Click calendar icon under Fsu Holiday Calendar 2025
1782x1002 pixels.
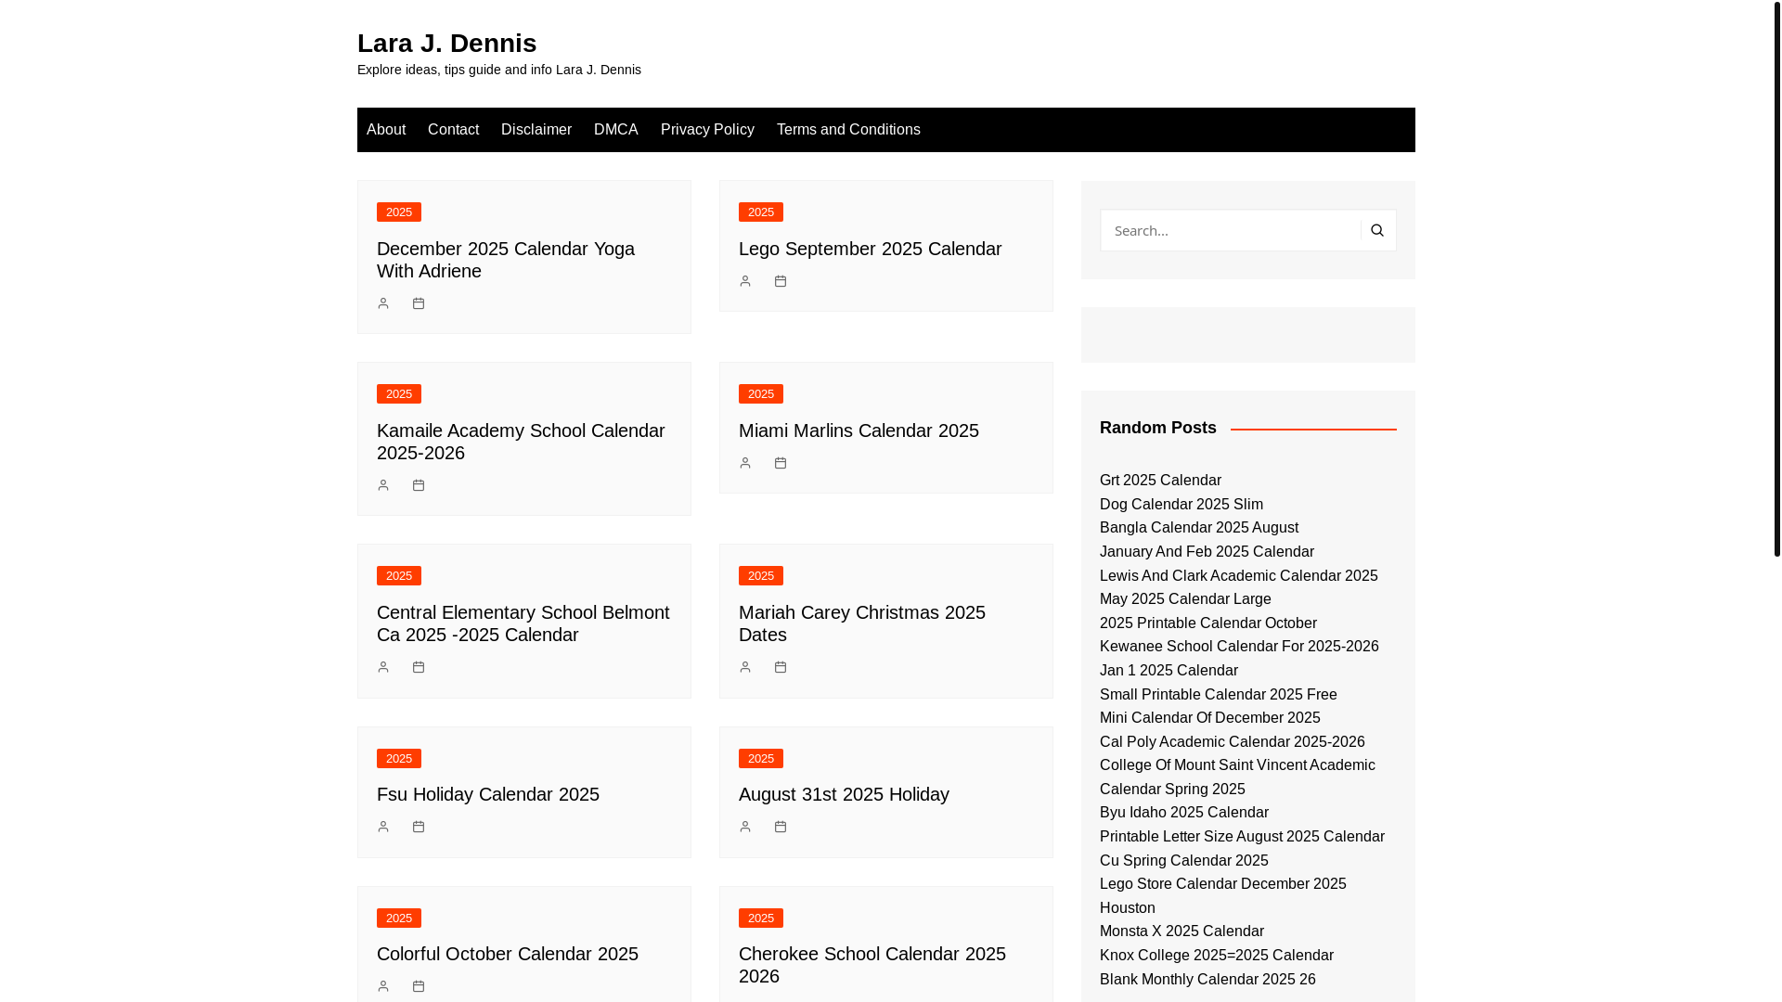tap(419, 827)
